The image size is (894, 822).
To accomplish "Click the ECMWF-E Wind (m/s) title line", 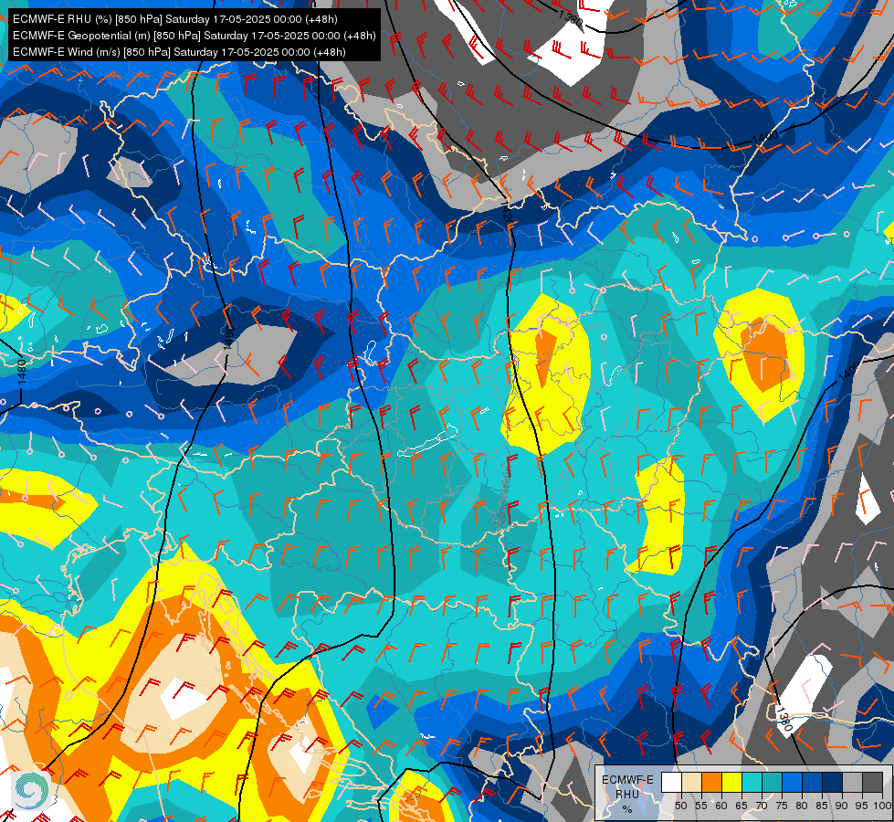I will (x=179, y=52).
